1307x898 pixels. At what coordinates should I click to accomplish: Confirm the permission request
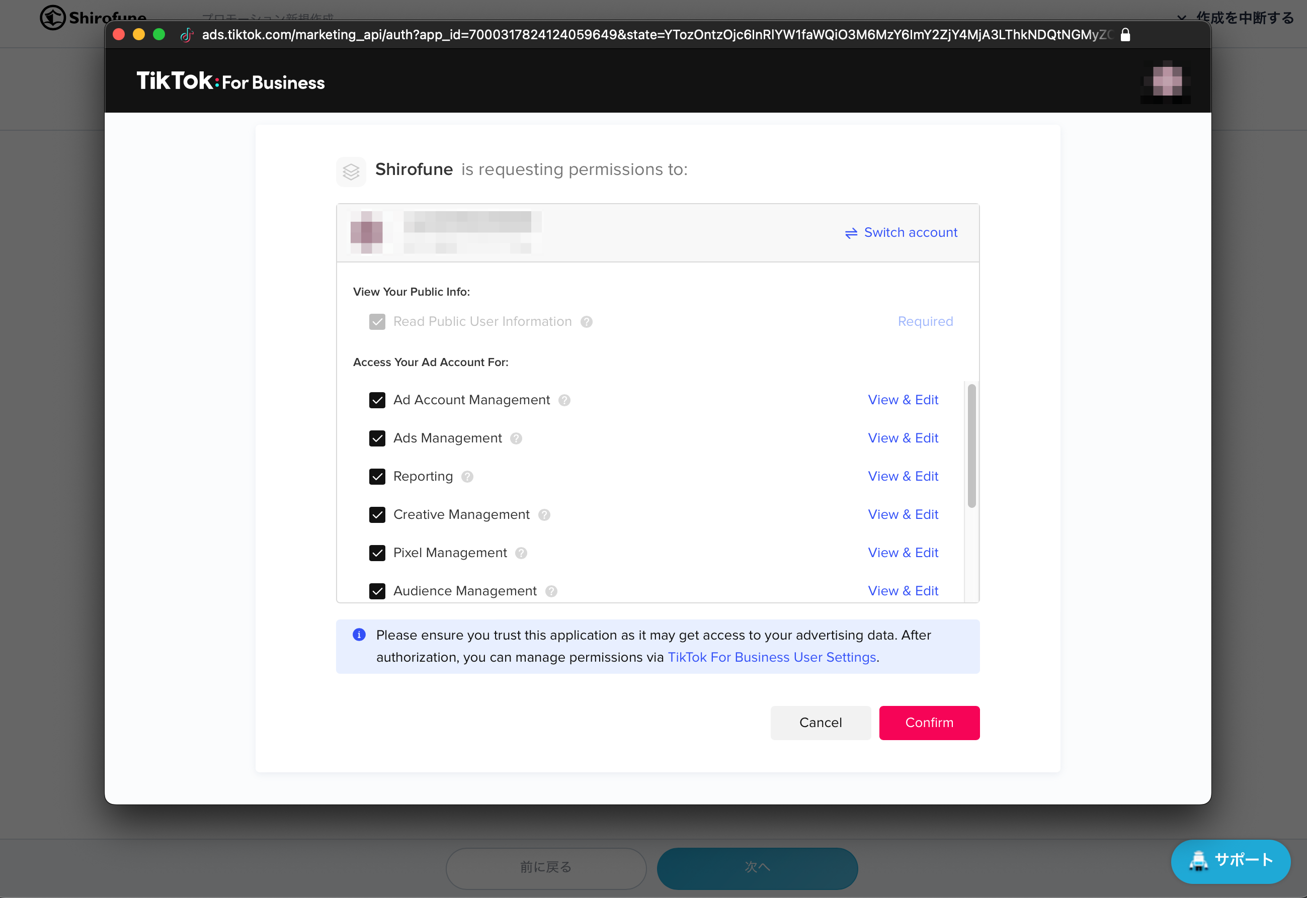coord(929,723)
